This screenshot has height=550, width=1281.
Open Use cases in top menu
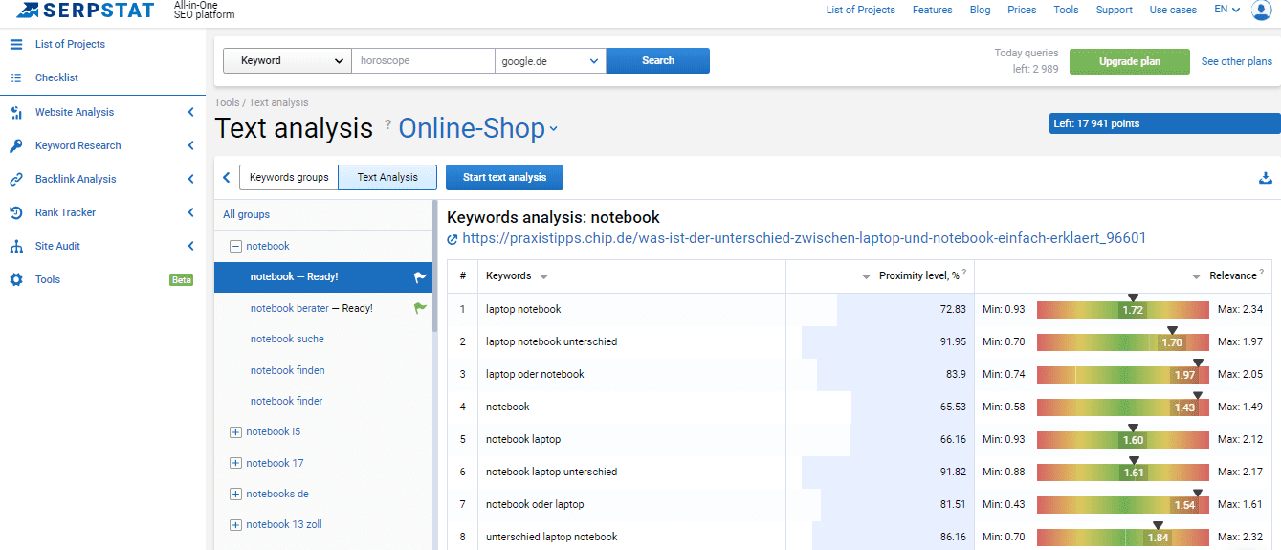tap(1173, 10)
